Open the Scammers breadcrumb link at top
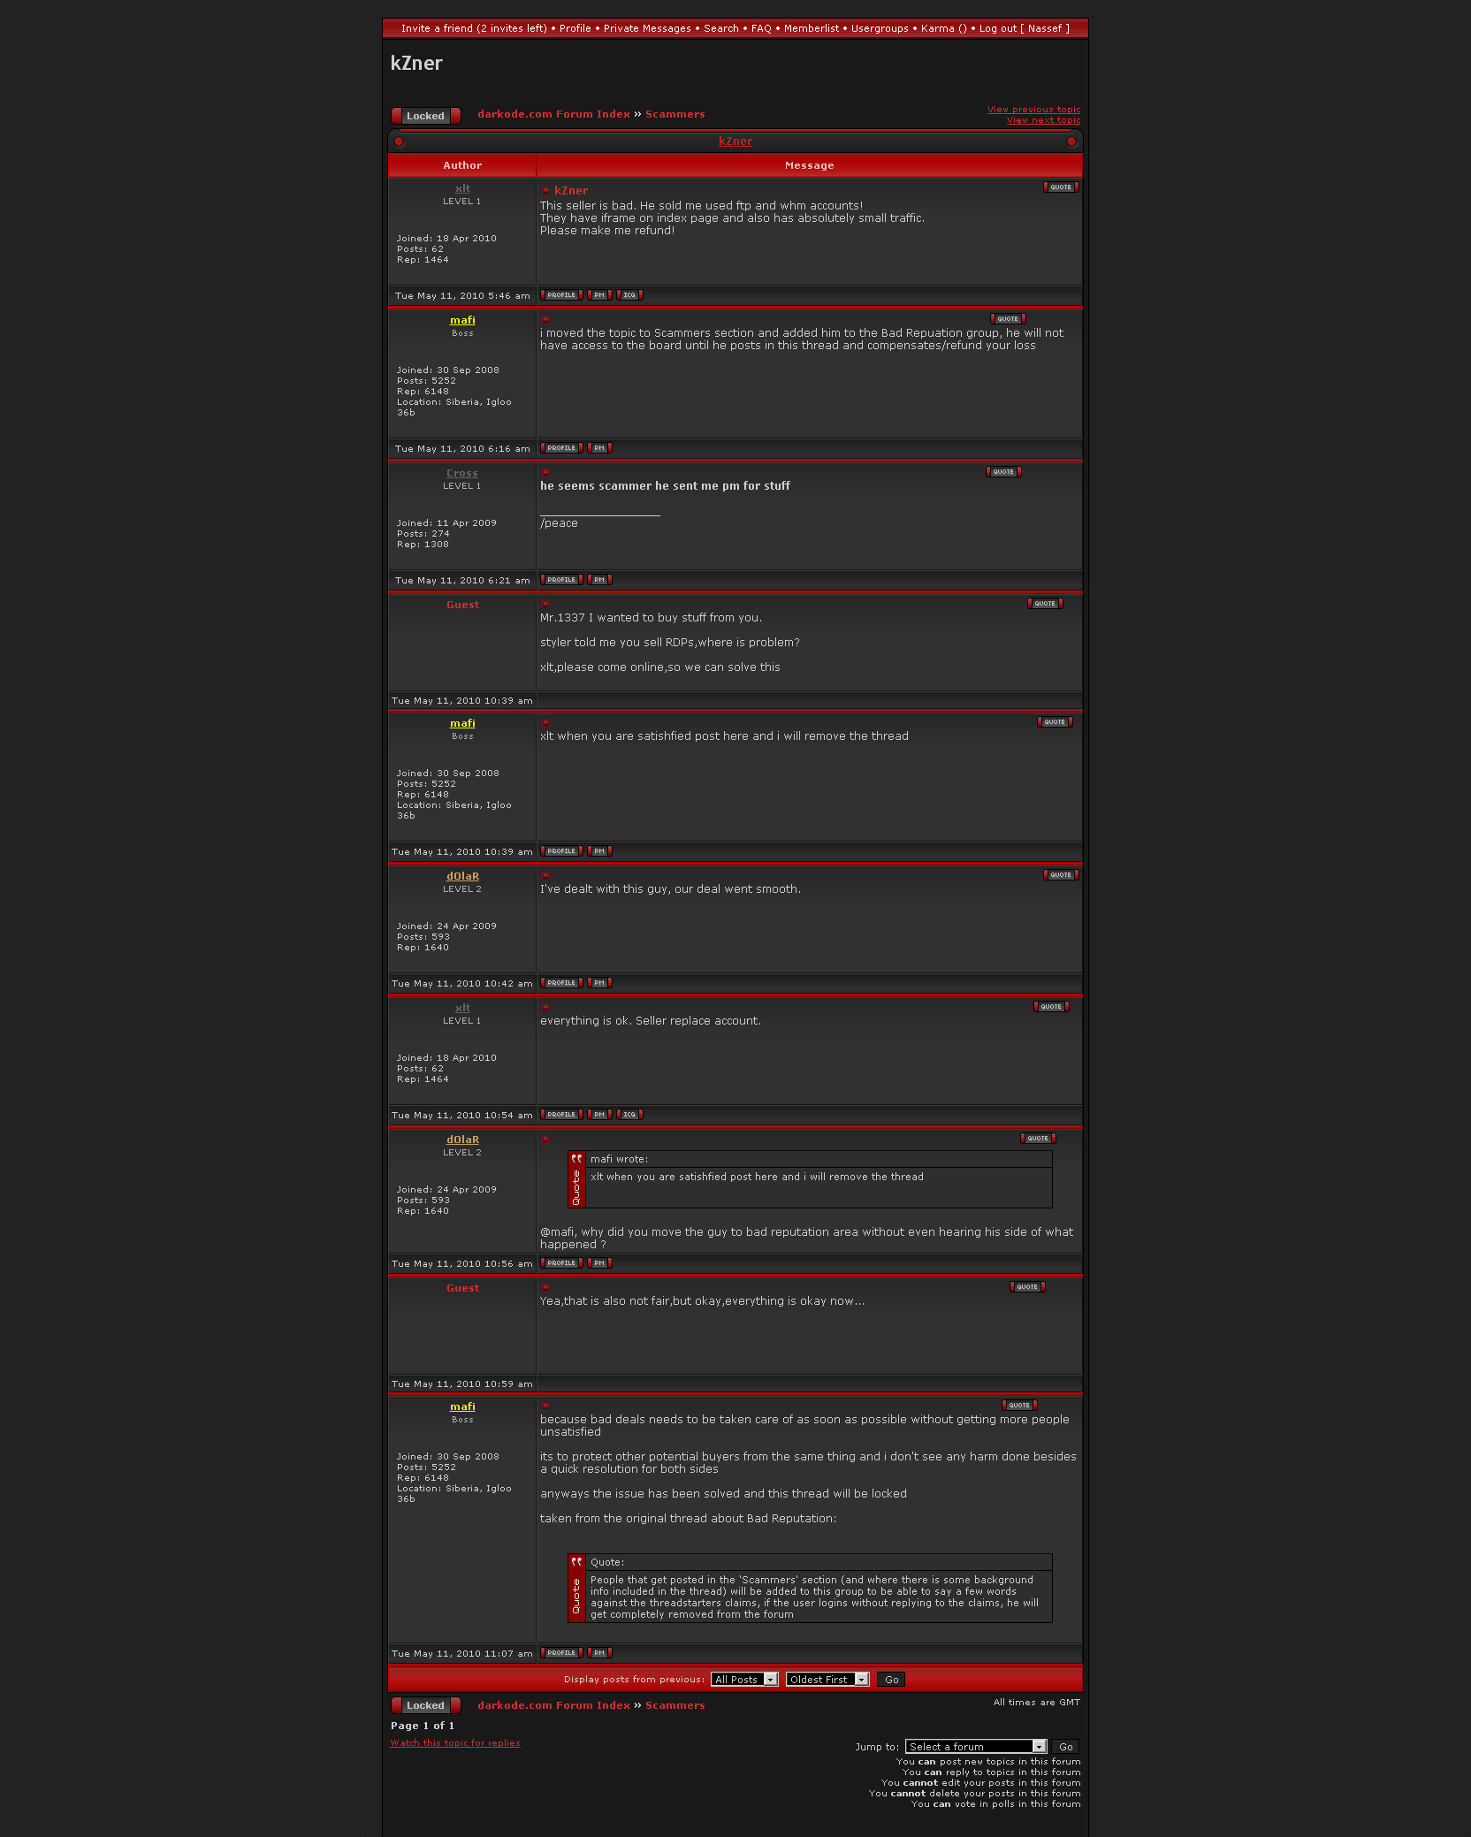1471x1837 pixels. 675,114
